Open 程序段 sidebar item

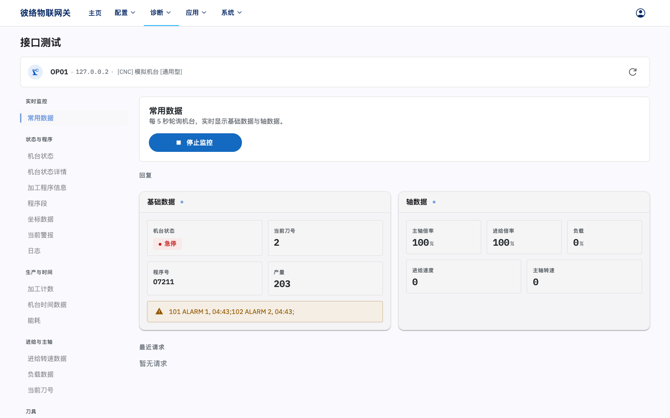click(x=74, y=203)
